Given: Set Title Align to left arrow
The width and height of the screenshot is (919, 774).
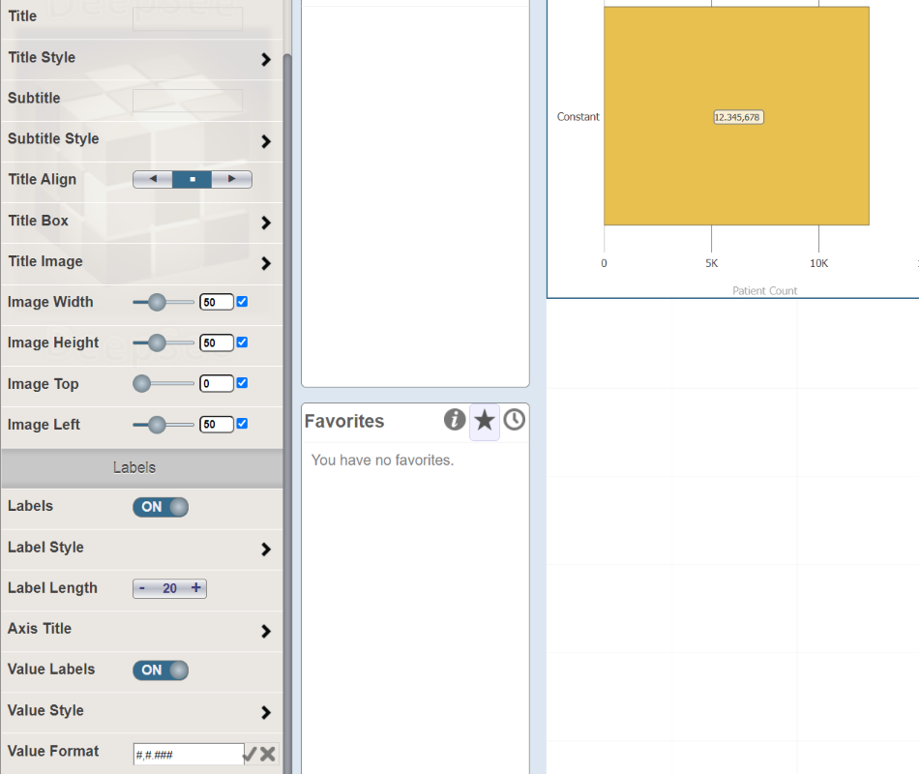Looking at the screenshot, I should point(153,179).
